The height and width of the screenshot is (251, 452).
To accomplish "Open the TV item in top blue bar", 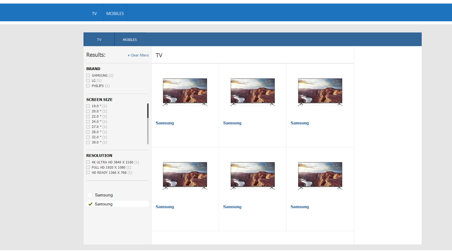I will click(x=94, y=13).
